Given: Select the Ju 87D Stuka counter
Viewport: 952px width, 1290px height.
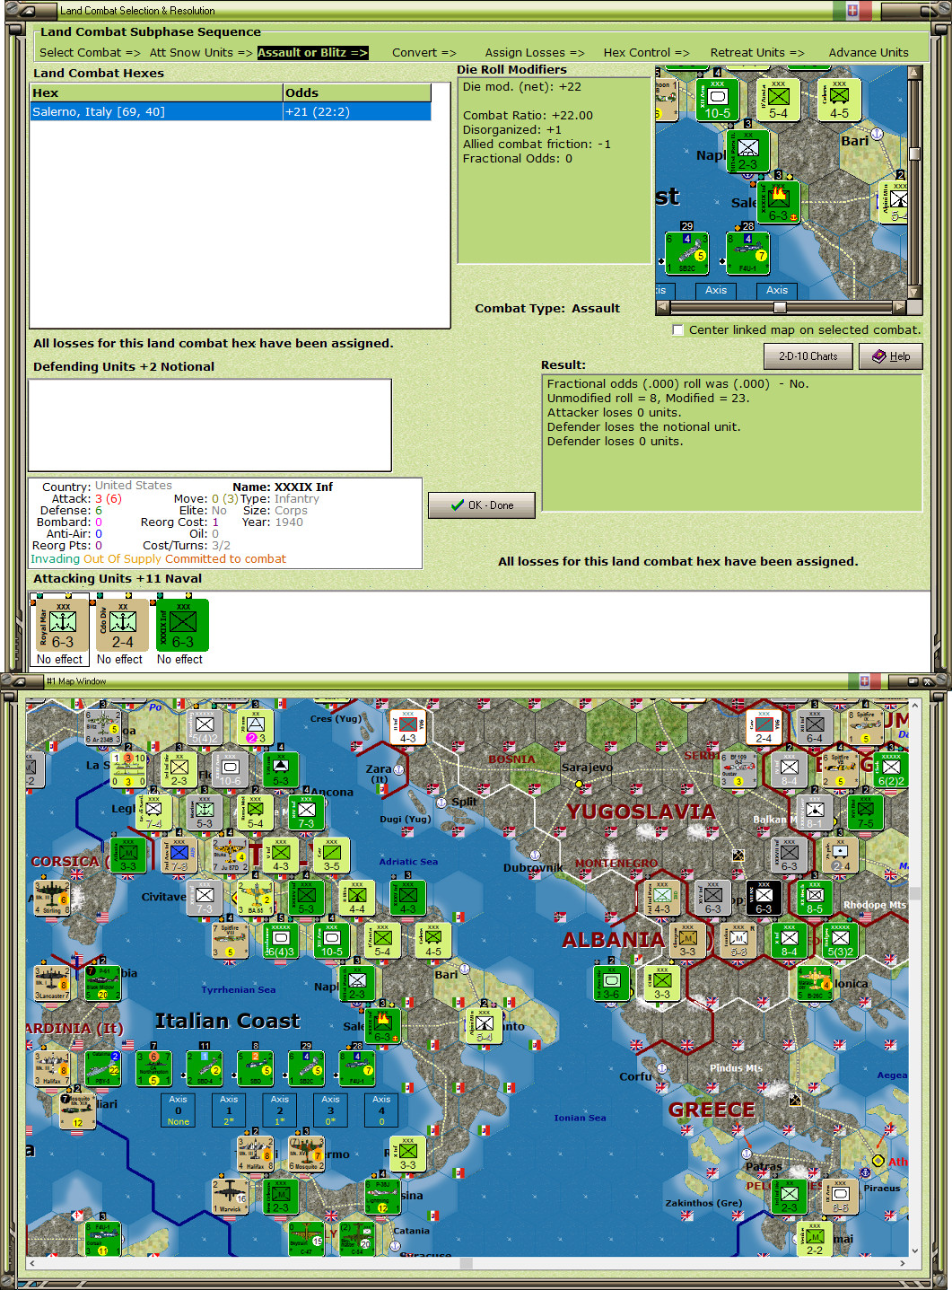Looking at the screenshot, I should coord(230,855).
